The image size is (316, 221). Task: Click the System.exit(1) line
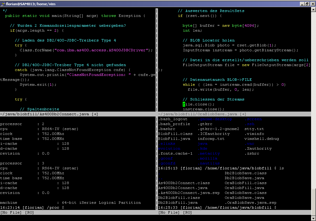(x=38, y=85)
